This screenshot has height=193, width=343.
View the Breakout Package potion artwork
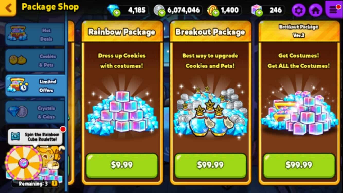point(210,111)
